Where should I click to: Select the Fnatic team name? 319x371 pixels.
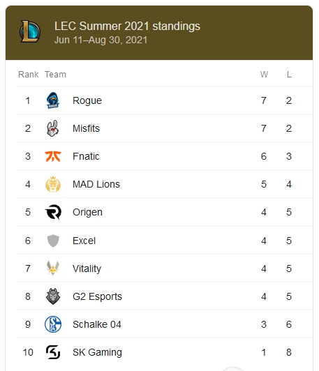86,156
